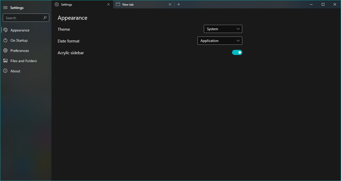Viewport: 341px width, 181px height.
Task: Click the hamburger menu icon
Action: [x=5, y=7]
